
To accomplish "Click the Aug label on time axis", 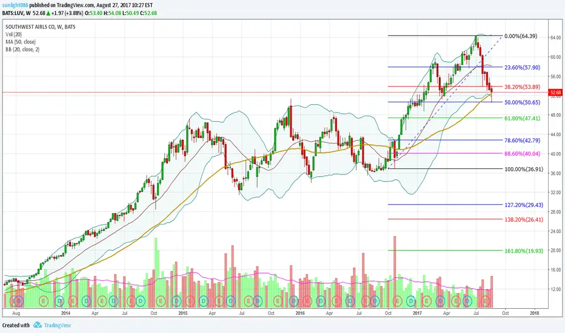I will click(16, 314).
